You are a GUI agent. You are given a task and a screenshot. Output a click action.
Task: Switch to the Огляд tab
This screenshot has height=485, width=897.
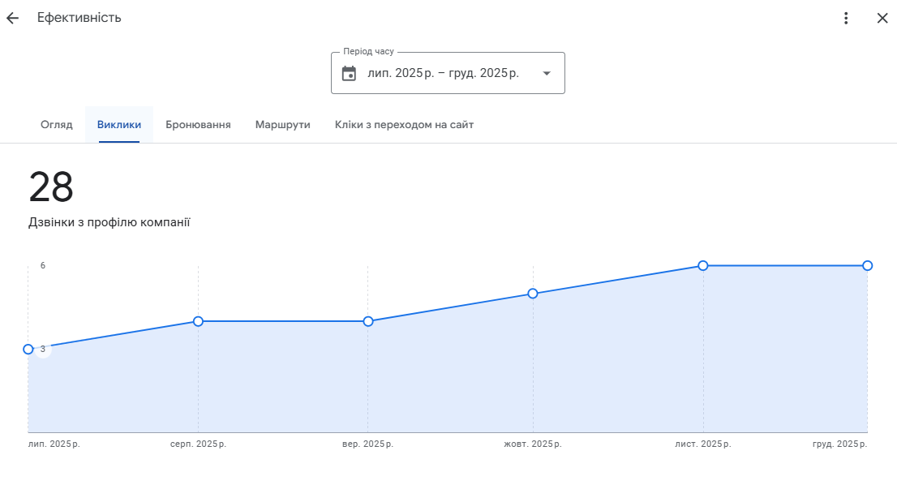[x=57, y=125]
